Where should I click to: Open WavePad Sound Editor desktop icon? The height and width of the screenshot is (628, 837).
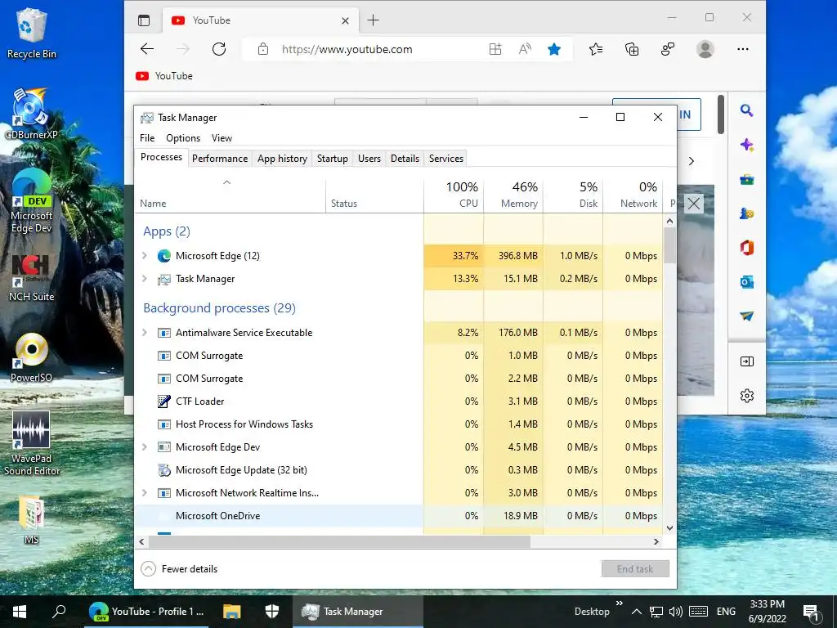(x=32, y=442)
